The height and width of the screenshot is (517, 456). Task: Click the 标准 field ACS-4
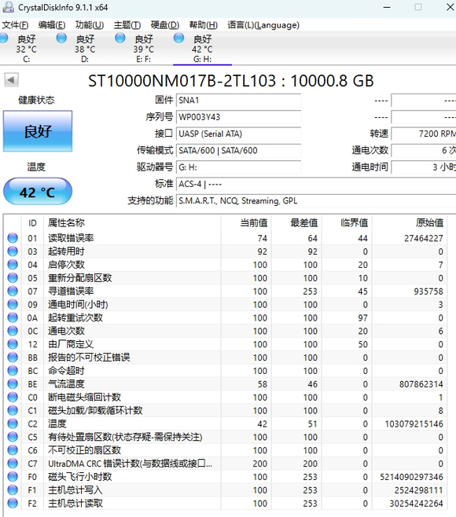316,184
